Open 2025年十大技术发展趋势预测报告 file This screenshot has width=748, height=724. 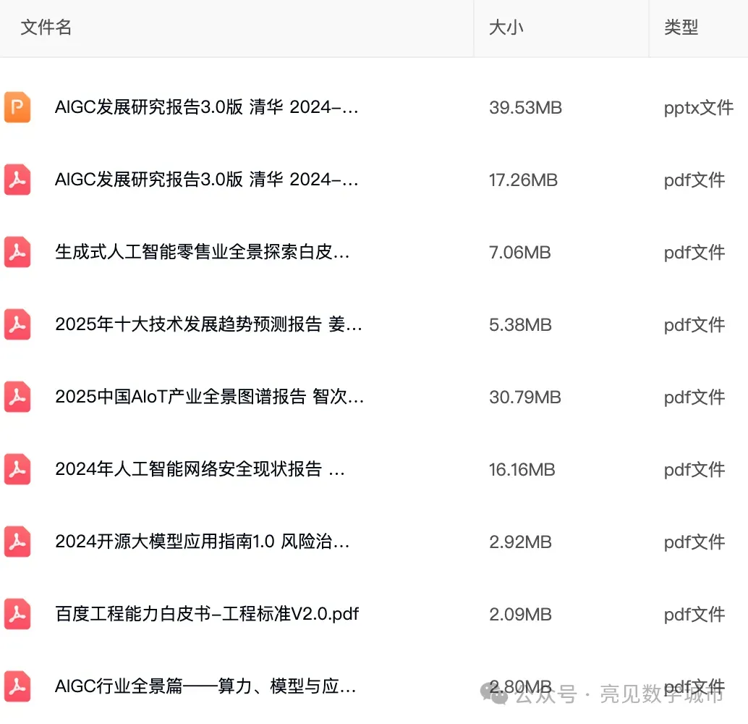(x=208, y=324)
